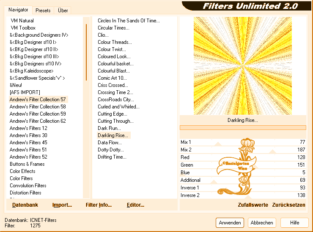Select &<Bkg Designer sf10 III> category
This screenshot has height=232, width=313.
click(x=34, y=57)
